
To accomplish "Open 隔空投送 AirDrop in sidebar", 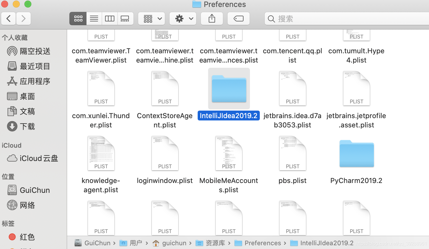I will [29, 51].
